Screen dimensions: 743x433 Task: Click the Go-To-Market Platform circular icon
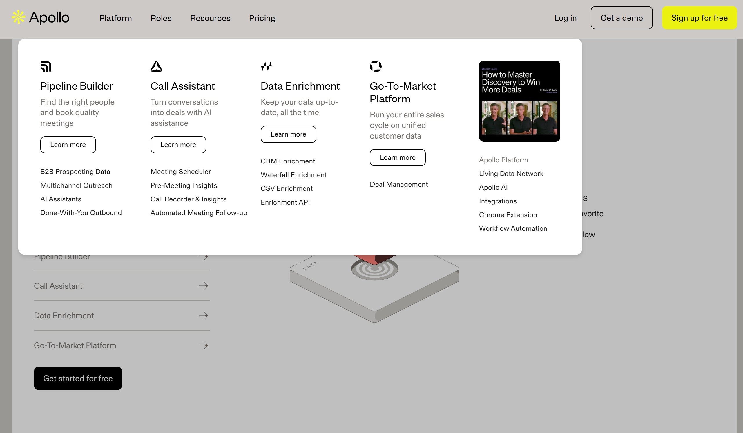[x=376, y=66]
